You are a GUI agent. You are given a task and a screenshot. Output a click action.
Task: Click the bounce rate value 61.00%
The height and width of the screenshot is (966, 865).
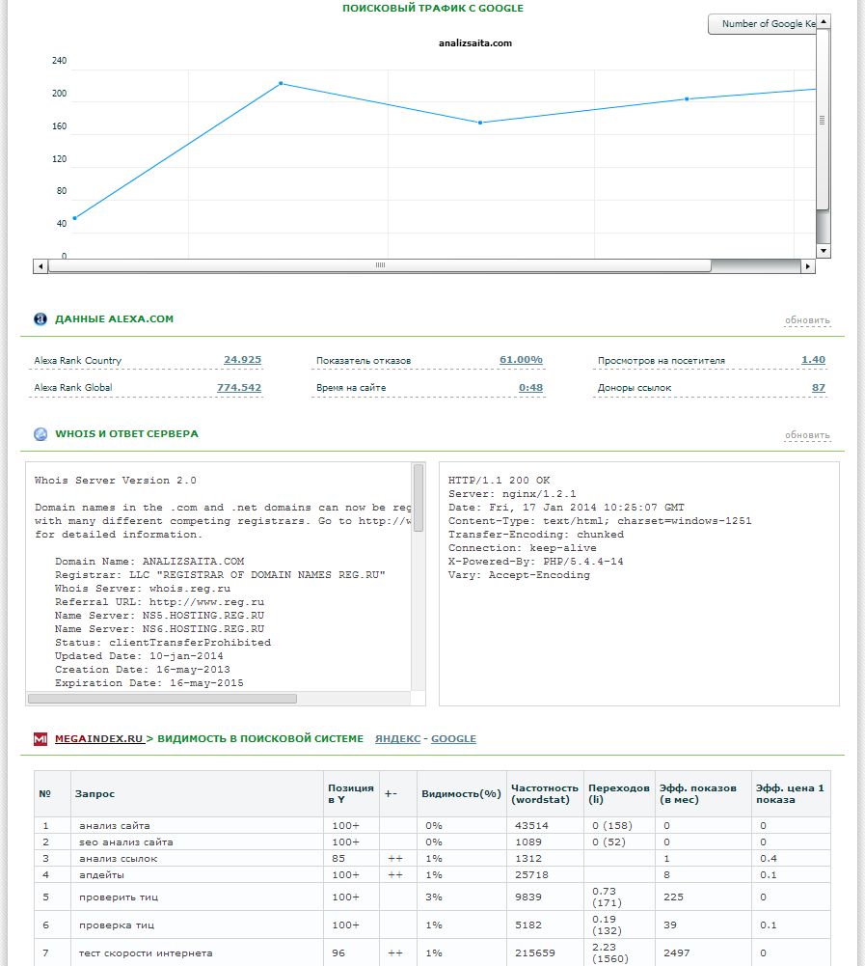[521, 360]
